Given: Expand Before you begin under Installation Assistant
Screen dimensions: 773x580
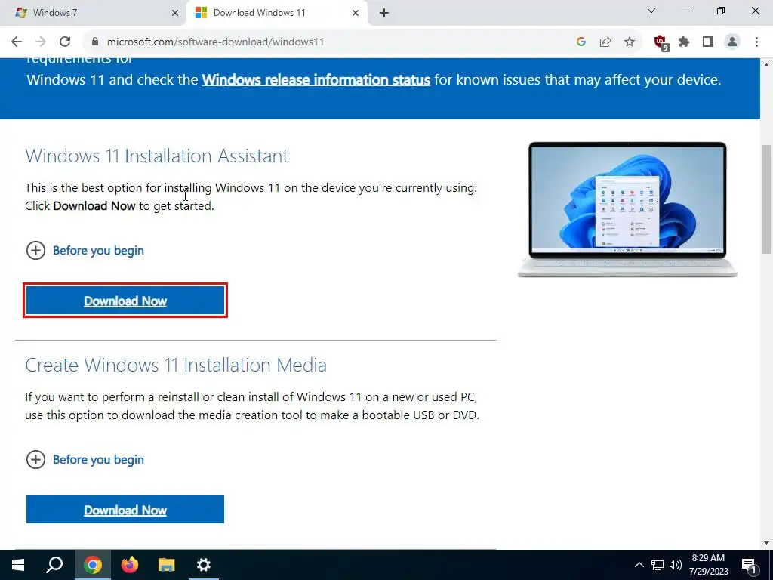Looking at the screenshot, I should point(85,250).
